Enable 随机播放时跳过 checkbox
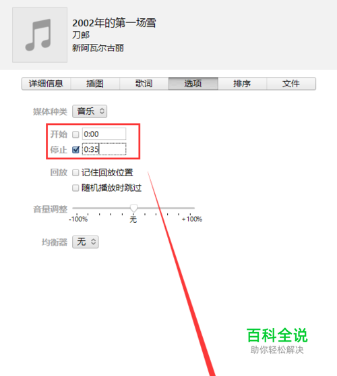The height and width of the screenshot is (376, 337). pos(75,188)
